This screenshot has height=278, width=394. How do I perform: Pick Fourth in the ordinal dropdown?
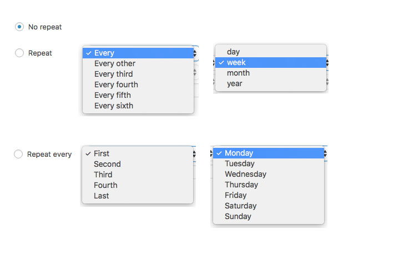point(105,185)
